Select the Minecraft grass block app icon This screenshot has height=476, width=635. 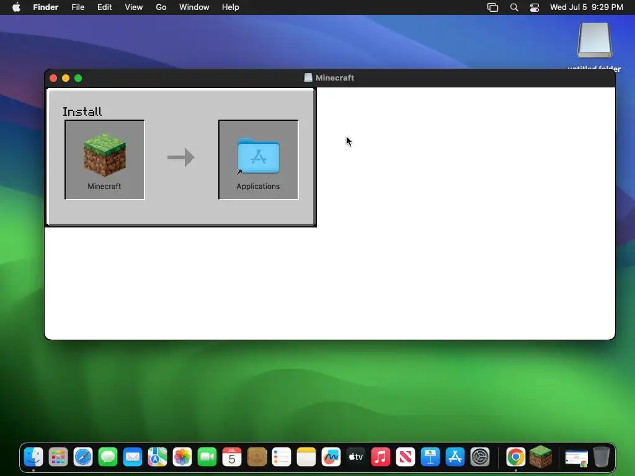(x=104, y=154)
